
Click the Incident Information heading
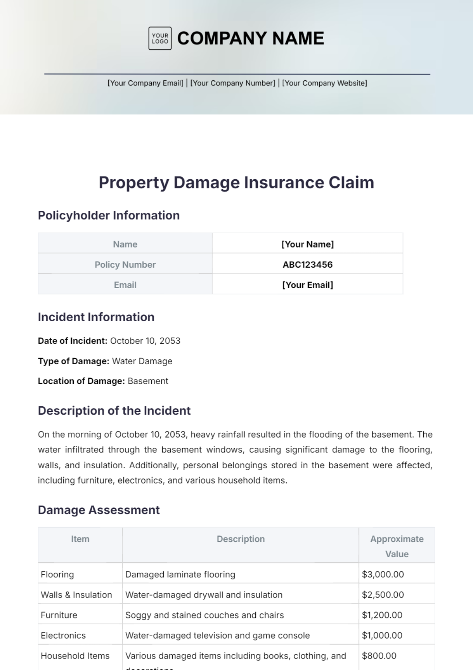tap(96, 317)
